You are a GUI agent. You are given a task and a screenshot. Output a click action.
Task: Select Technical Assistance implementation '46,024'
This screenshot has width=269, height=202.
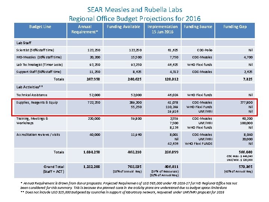tap(173, 95)
